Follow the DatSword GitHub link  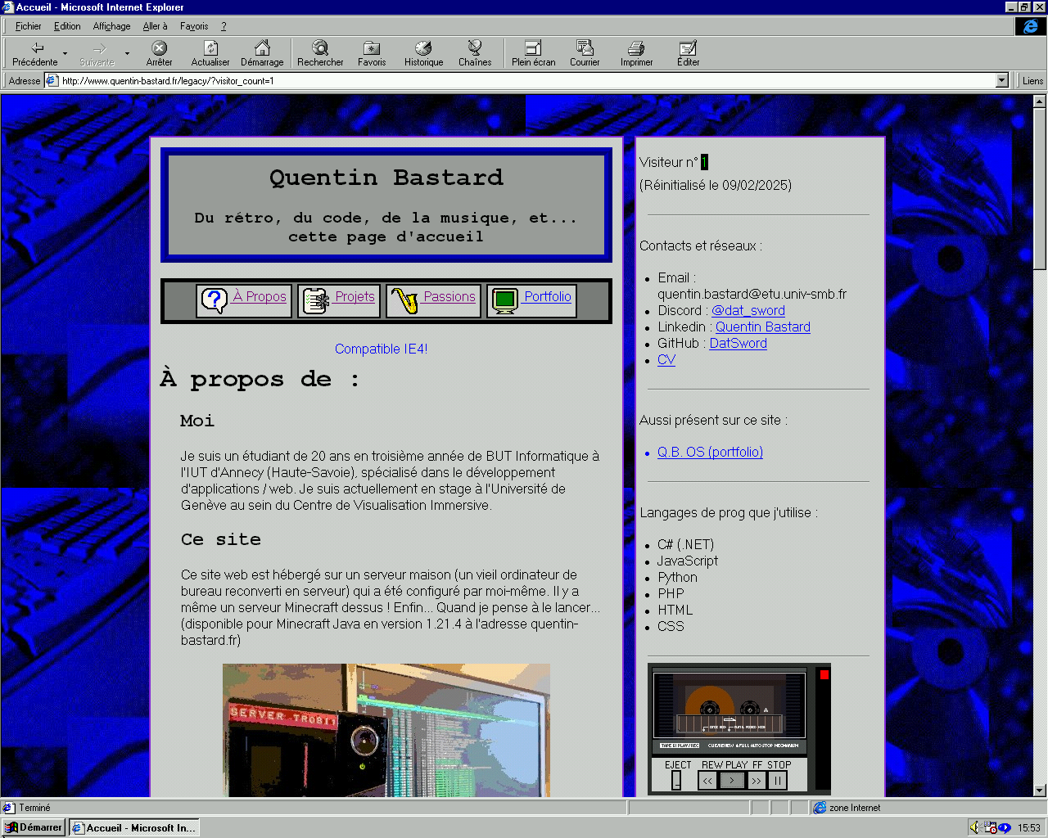click(x=738, y=343)
